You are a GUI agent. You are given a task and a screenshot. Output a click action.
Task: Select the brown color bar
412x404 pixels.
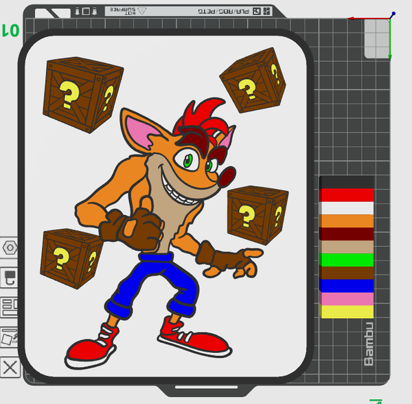pyautogui.click(x=346, y=273)
